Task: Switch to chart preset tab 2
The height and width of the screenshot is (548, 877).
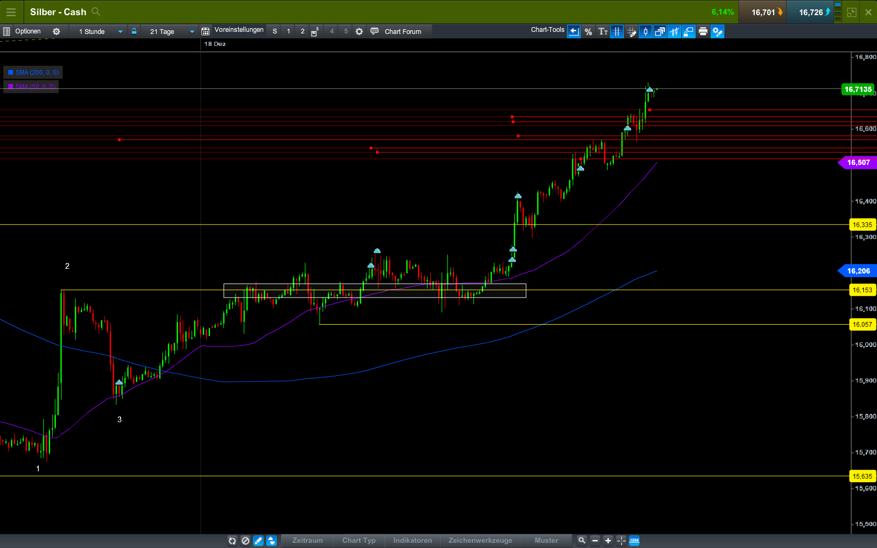Action: tap(302, 31)
